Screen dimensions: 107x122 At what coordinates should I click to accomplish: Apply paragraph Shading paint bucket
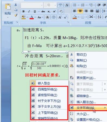(75, 17)
